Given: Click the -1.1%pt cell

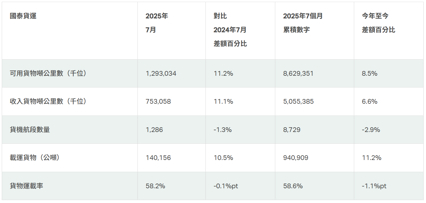Looking at the screenshot, I should 374,186.
